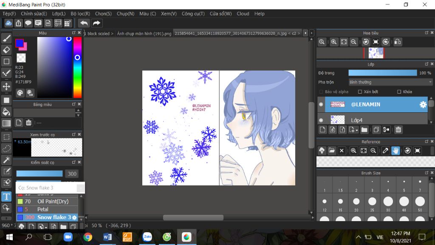
Task: Select the Magic Wand tool
Action: tap(6, 160)
